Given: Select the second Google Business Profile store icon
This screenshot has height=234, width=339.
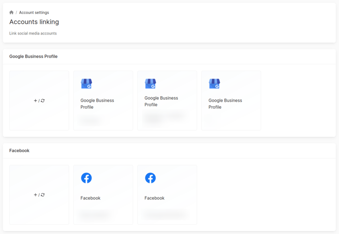Looking at the screenshot, I should [x=150, y=83].
